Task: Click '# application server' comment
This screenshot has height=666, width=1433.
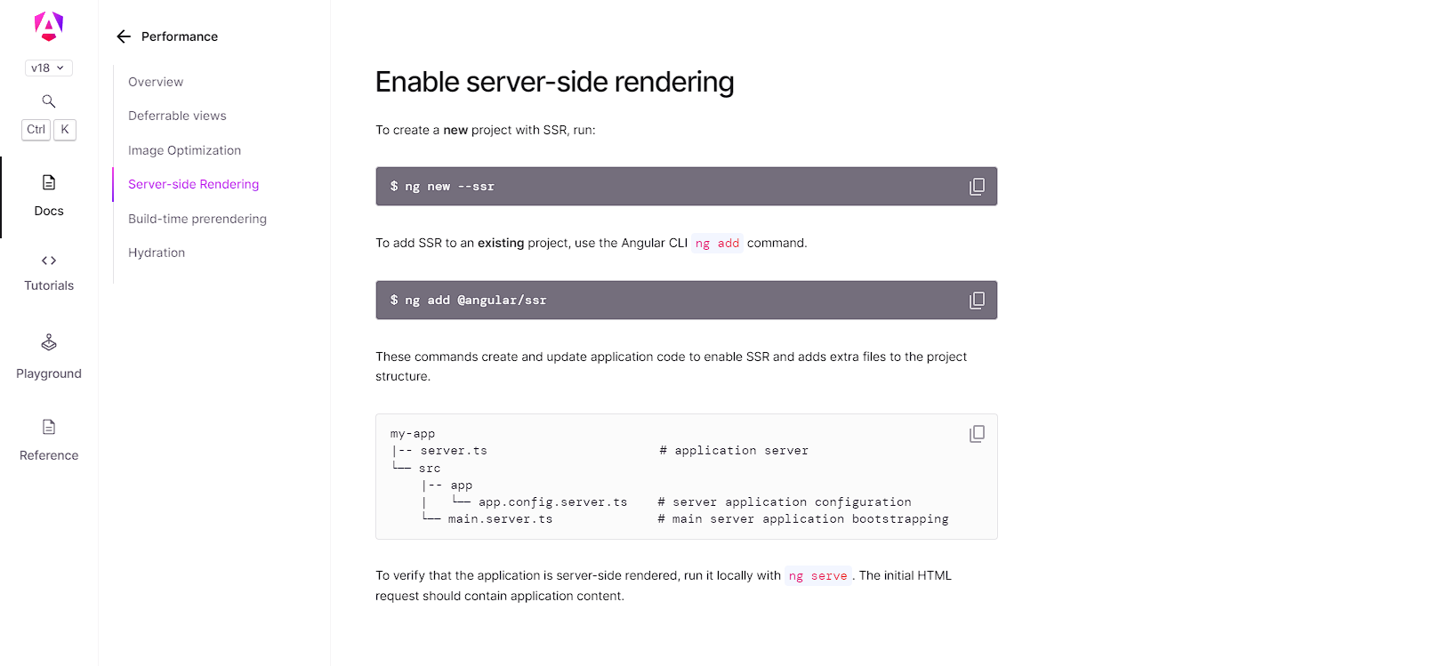Action: click(x=734, y=451)
